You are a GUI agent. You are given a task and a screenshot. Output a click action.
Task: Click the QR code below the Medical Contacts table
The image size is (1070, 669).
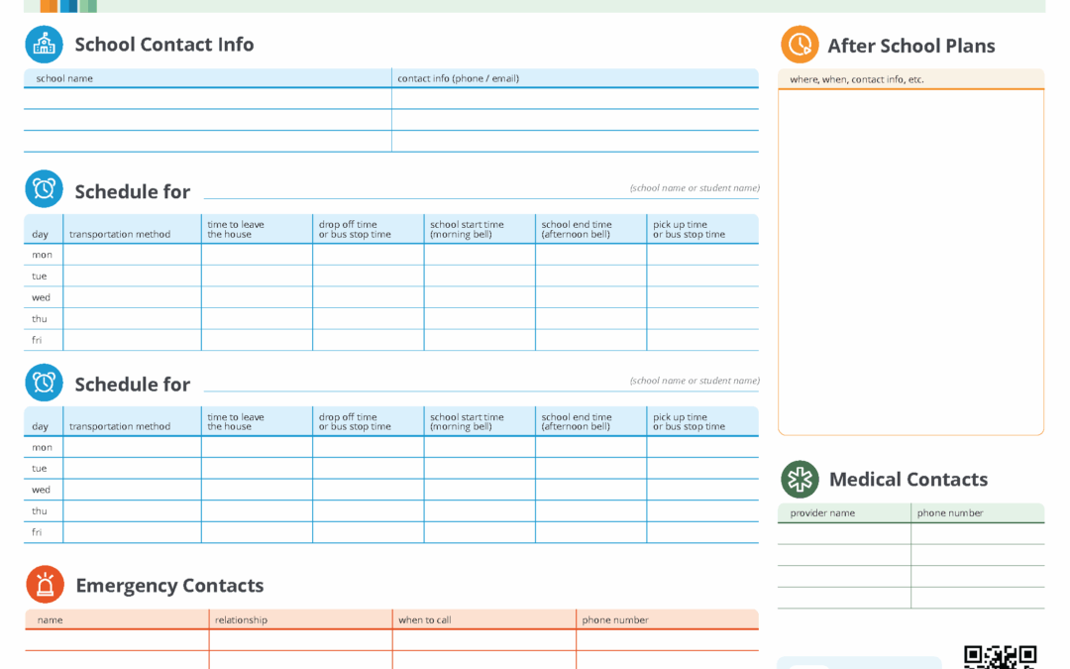pos(1001,657)
